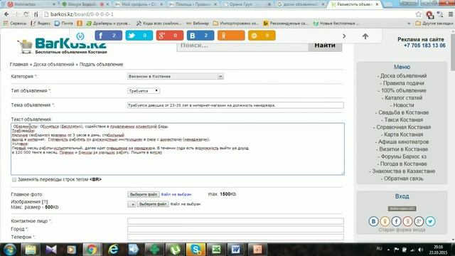The width and height of the screenshot is (455, 256).
Task: Open 'Обратная связь' menu link
Action: point(403,178)
